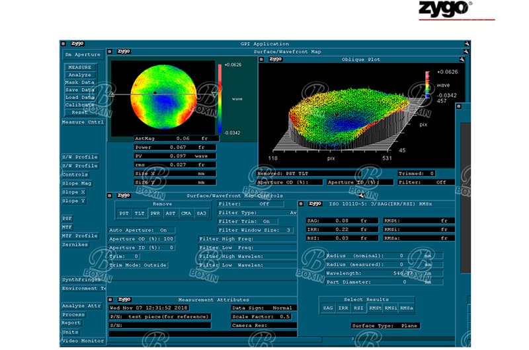
Task: Toggle PST removal option
Action: [x=124, y=213]
